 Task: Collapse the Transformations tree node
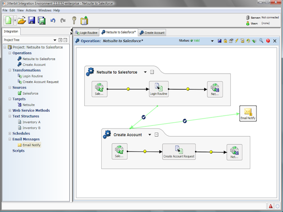pyautogui.click(x=10, y=70)
